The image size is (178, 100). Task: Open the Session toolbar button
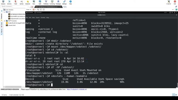coord(3,2)
